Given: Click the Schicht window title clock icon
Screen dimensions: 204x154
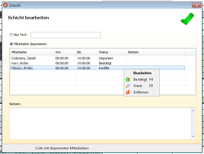Looking at the screenshot, I should tap(5, 5).
